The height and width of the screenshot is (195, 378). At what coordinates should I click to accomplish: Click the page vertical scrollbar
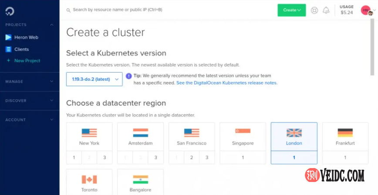pyautogui.click(x=372, y=48)
